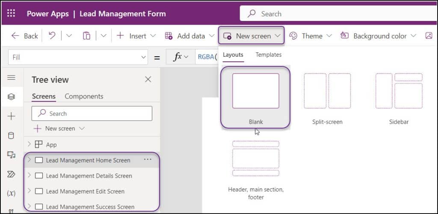This screenshot has height=214, width=438.
Task: Select the App item in tree
Action: (x=51, y=145)
